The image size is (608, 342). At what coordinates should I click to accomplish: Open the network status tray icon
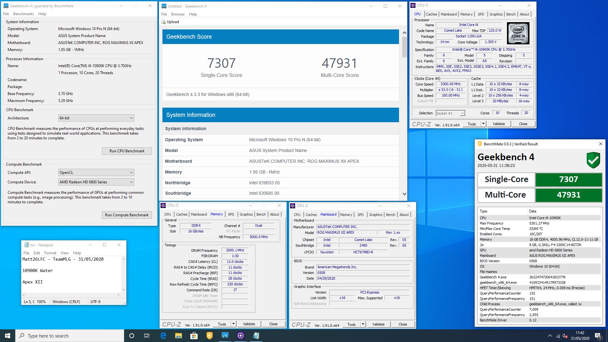[558, 336]
